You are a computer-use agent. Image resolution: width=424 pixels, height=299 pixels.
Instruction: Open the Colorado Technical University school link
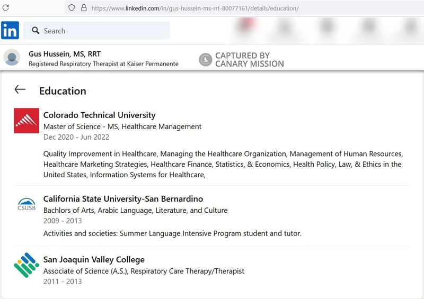[100, 115]
